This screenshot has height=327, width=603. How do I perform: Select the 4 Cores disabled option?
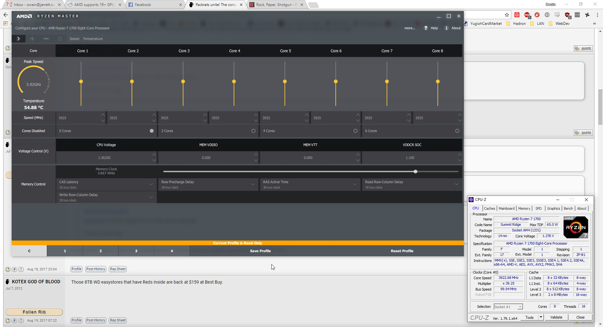(x=356, y=131)
